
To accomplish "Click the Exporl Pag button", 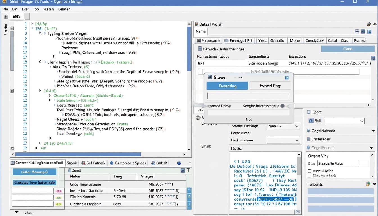I will tap(270, 86).
